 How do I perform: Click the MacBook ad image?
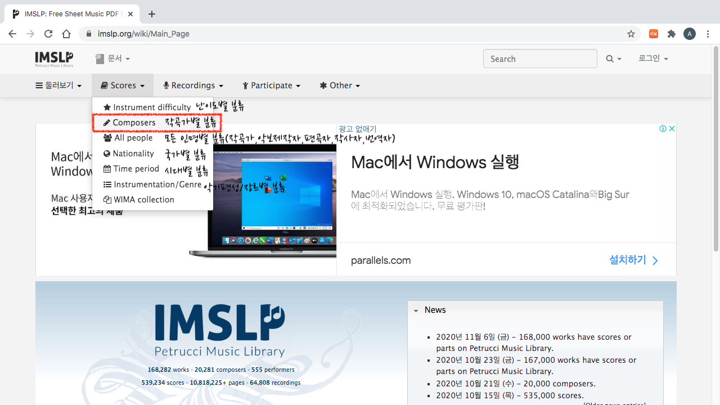(262, 201)
